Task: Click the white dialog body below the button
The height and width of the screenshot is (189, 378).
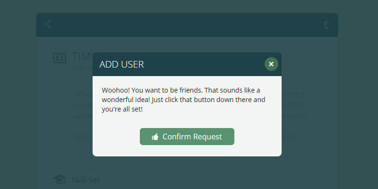Action: tap(187, 151)
